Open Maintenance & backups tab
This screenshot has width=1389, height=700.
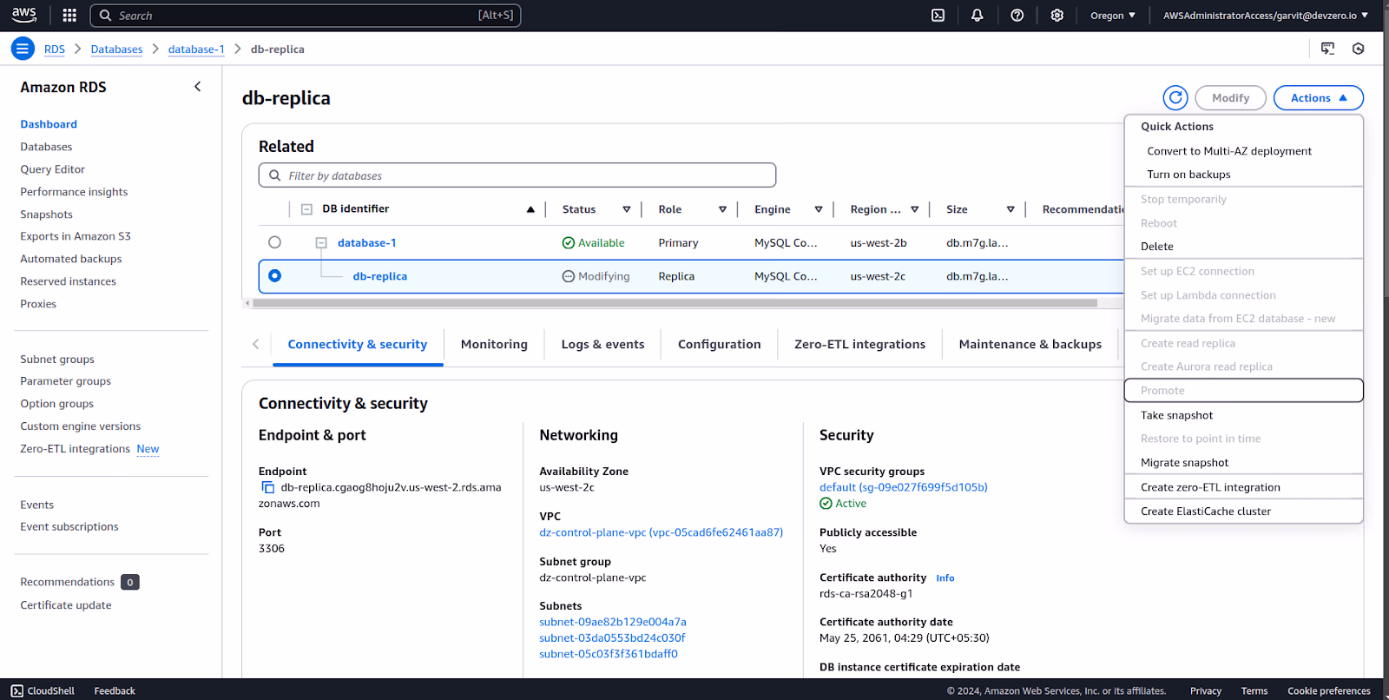tap(1030, 345)
